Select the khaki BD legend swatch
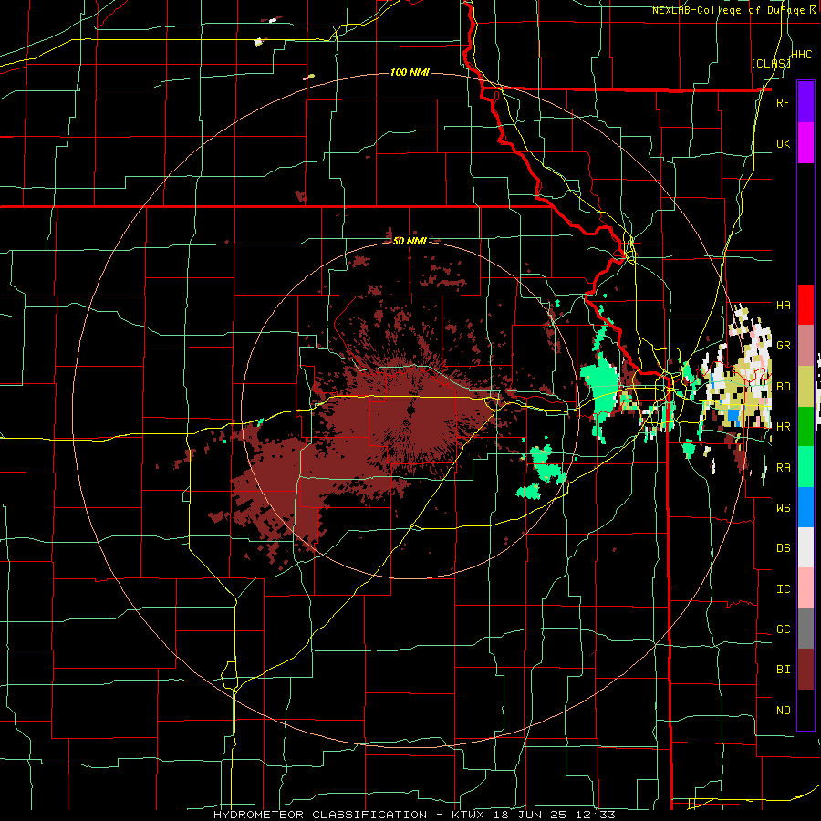This screenshot has height=821, width=821. click(x=805, y=386)
